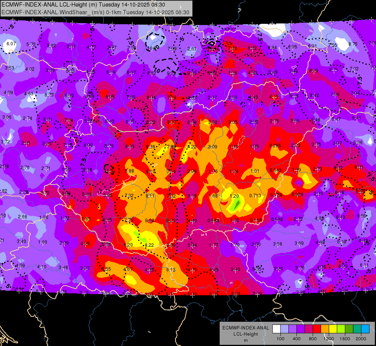376x346 pixels.
Task: Click the 2.96 grid point value
Action: coord(192,171)
